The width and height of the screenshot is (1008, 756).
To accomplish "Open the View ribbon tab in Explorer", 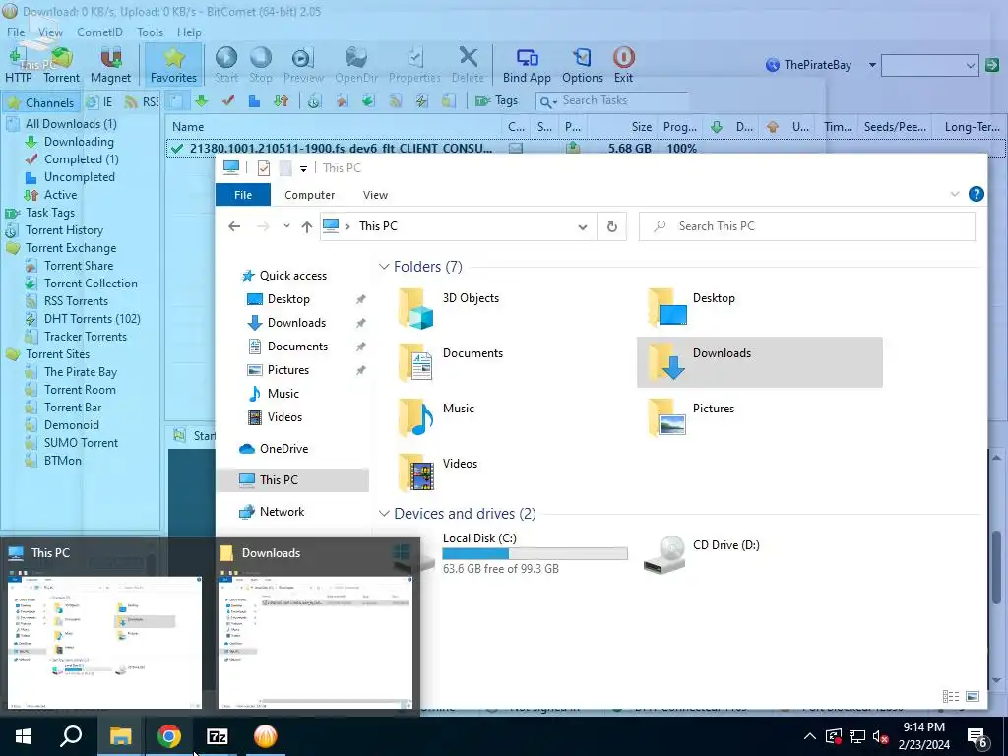I will pyautogui.click(x=375, y=195).
